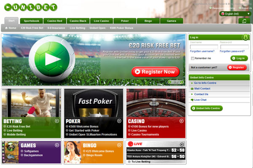Go to previous banner slide arrow
This screenshot has width=253, height=168.
coord(170,82)
